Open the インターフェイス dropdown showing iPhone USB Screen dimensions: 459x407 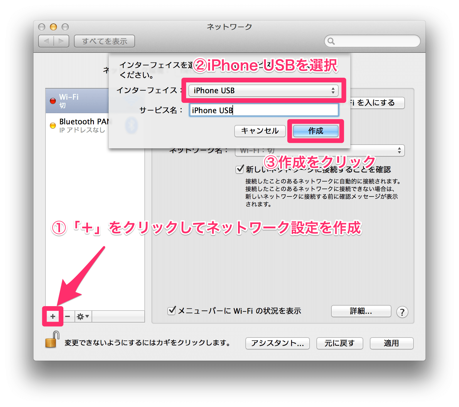tap(263, 90)
